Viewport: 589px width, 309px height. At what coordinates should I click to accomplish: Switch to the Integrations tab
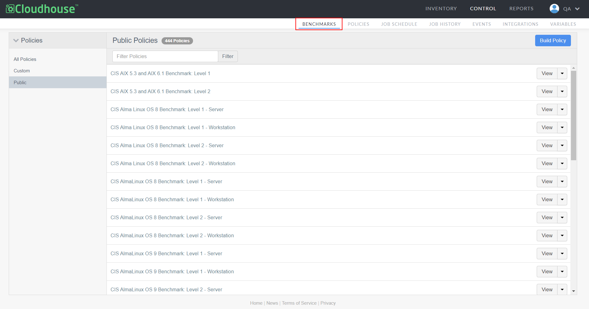coord(520,24)
